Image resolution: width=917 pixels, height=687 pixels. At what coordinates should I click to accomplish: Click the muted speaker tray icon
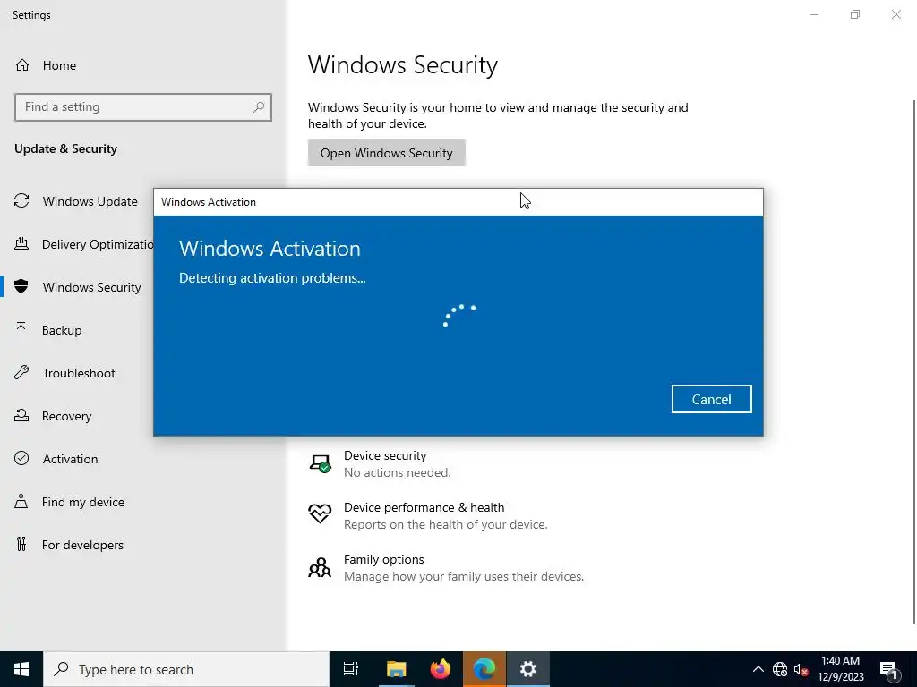[x=801, y=669]
